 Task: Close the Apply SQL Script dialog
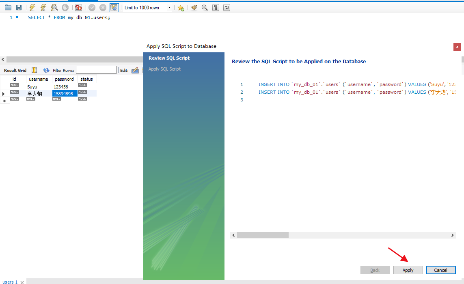[457, 47]
